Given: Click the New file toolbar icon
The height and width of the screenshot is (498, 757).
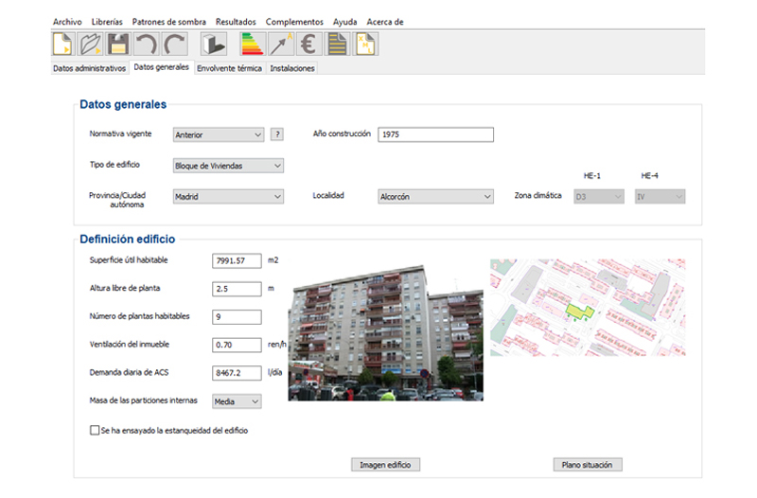Looking at the screenshot, I should point(63,44).
